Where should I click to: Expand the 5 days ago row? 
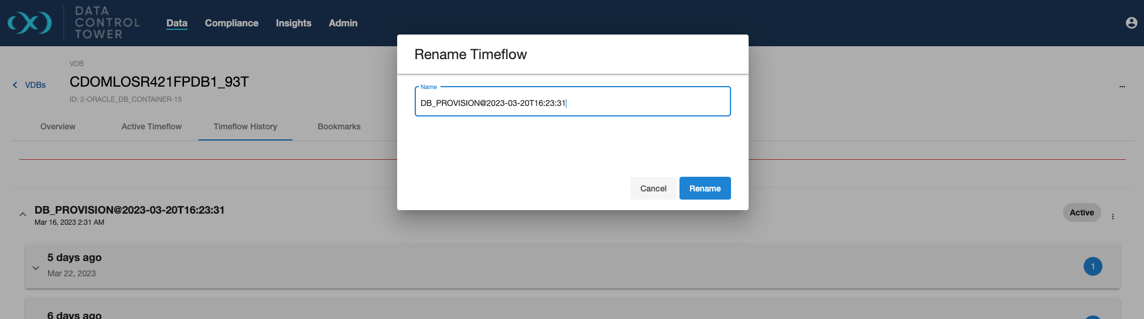tap(36, 268)
